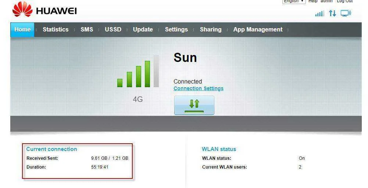The height and width of the screenshot is (188, 368).
Task: Check the signal strength status icon
Action: click(319, 13)
